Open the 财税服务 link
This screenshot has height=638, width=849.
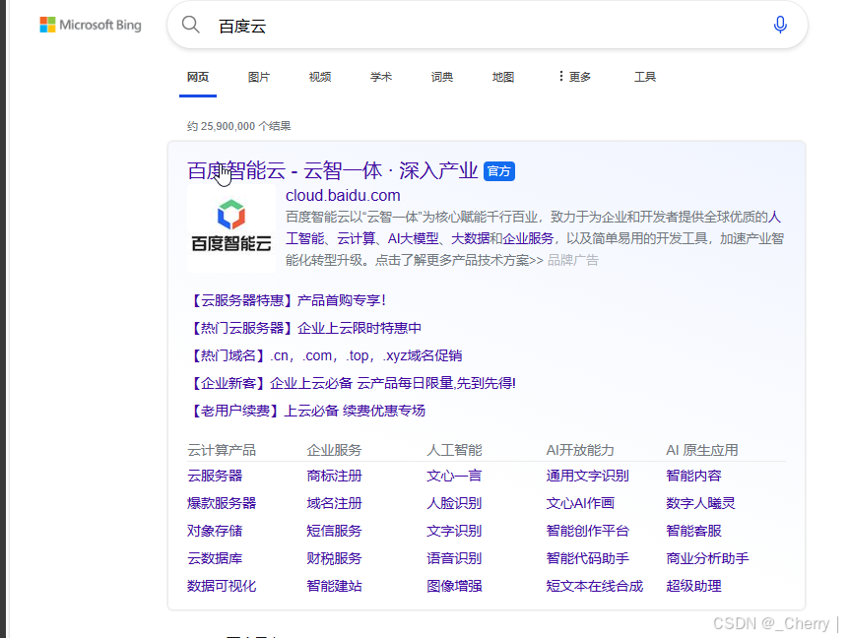pos(335,558)
